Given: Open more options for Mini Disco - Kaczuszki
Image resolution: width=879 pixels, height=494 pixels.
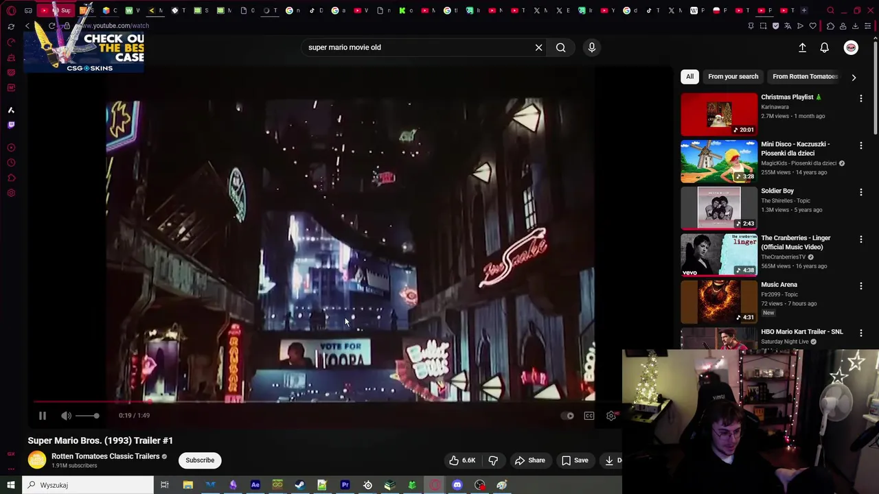Looking at the screenshot, I should coord(861,145).
